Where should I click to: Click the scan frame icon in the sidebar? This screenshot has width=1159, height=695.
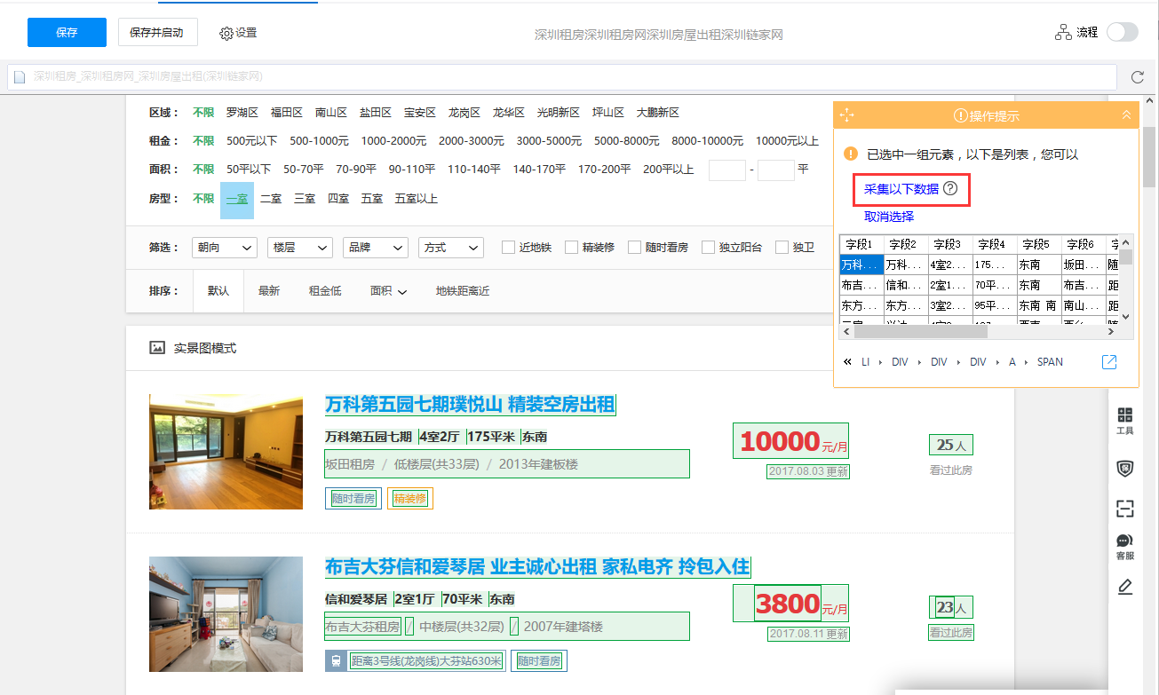coord(1125,509)
